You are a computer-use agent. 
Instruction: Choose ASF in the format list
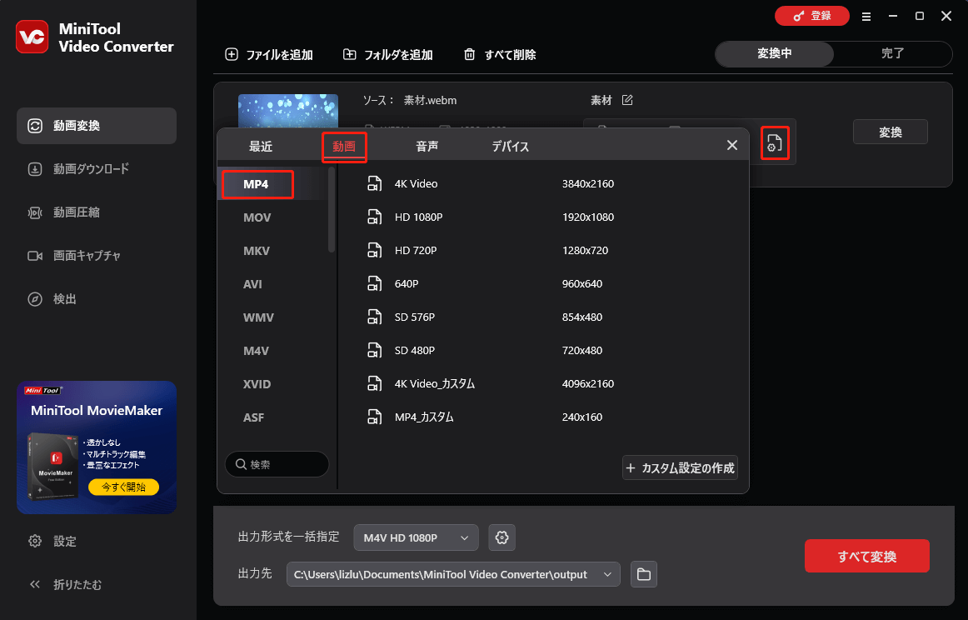pos(254,417)
